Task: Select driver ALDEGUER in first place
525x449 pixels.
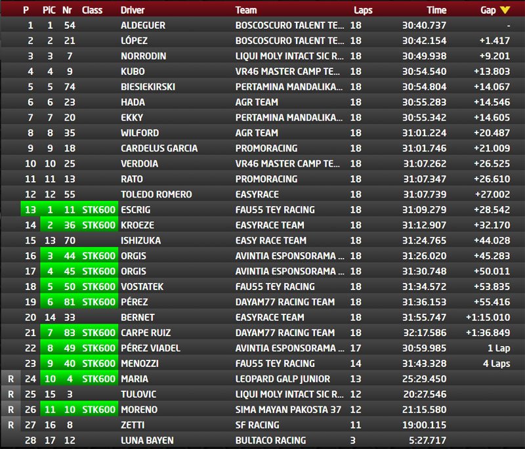Action: click(143, 26)
